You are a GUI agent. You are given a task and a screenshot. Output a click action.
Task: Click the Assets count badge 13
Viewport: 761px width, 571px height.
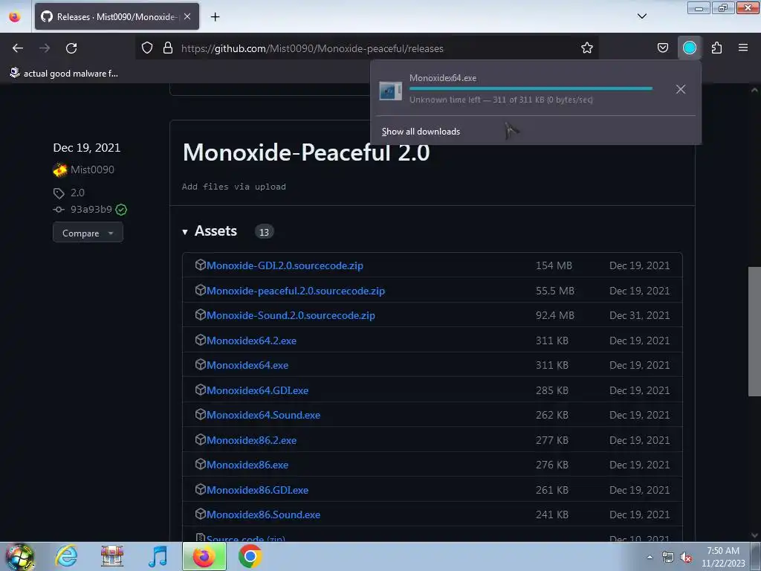click(x=264, y=232)
